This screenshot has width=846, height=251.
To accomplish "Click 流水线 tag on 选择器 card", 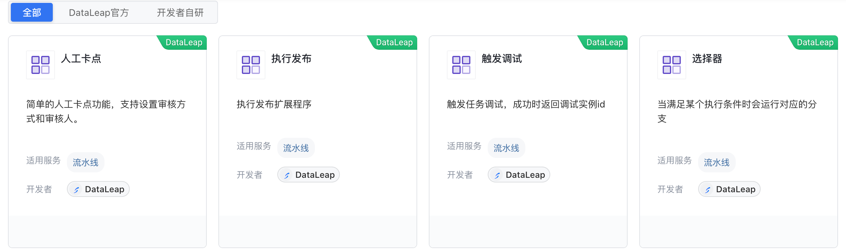I will [717, 163].
